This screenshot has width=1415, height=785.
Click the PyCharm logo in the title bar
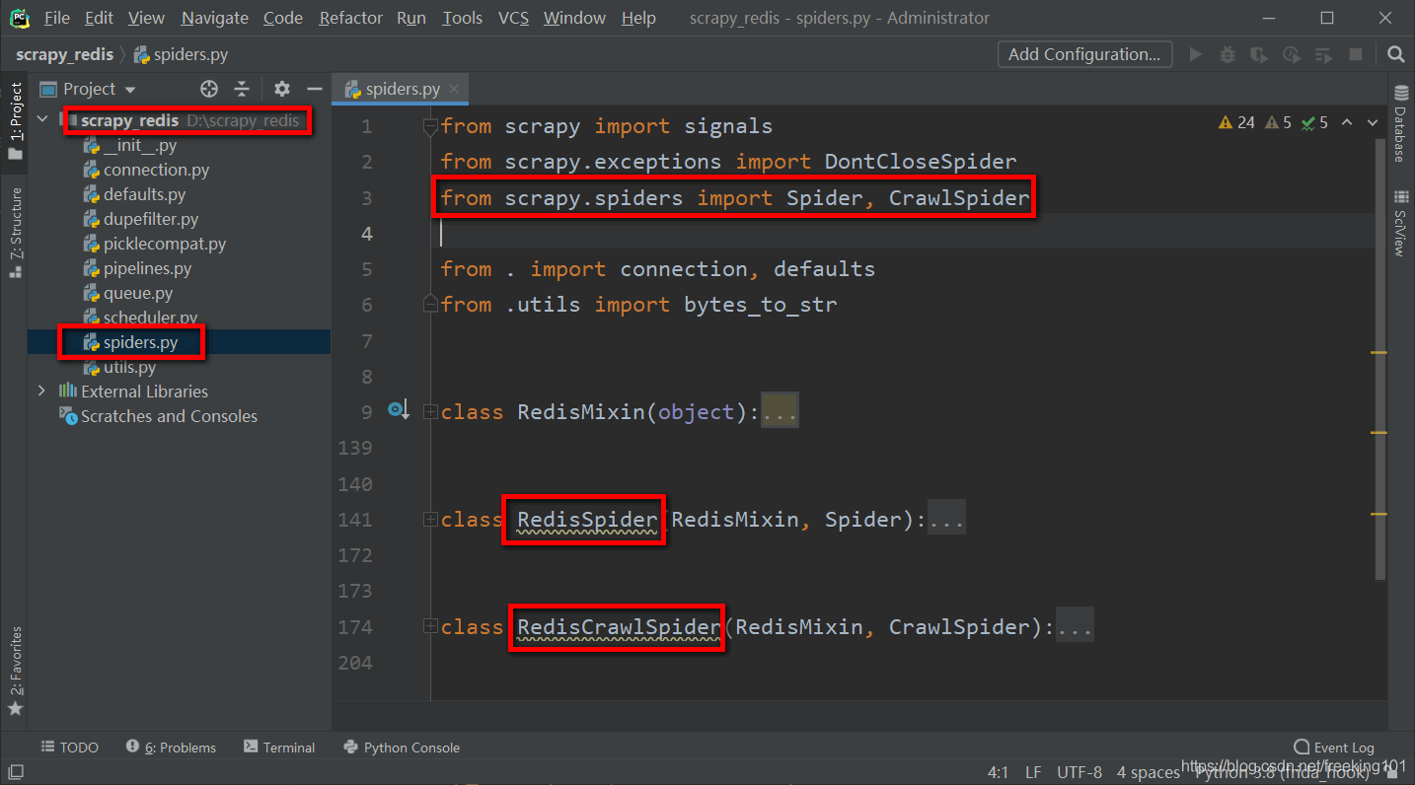tap(19, 18)
